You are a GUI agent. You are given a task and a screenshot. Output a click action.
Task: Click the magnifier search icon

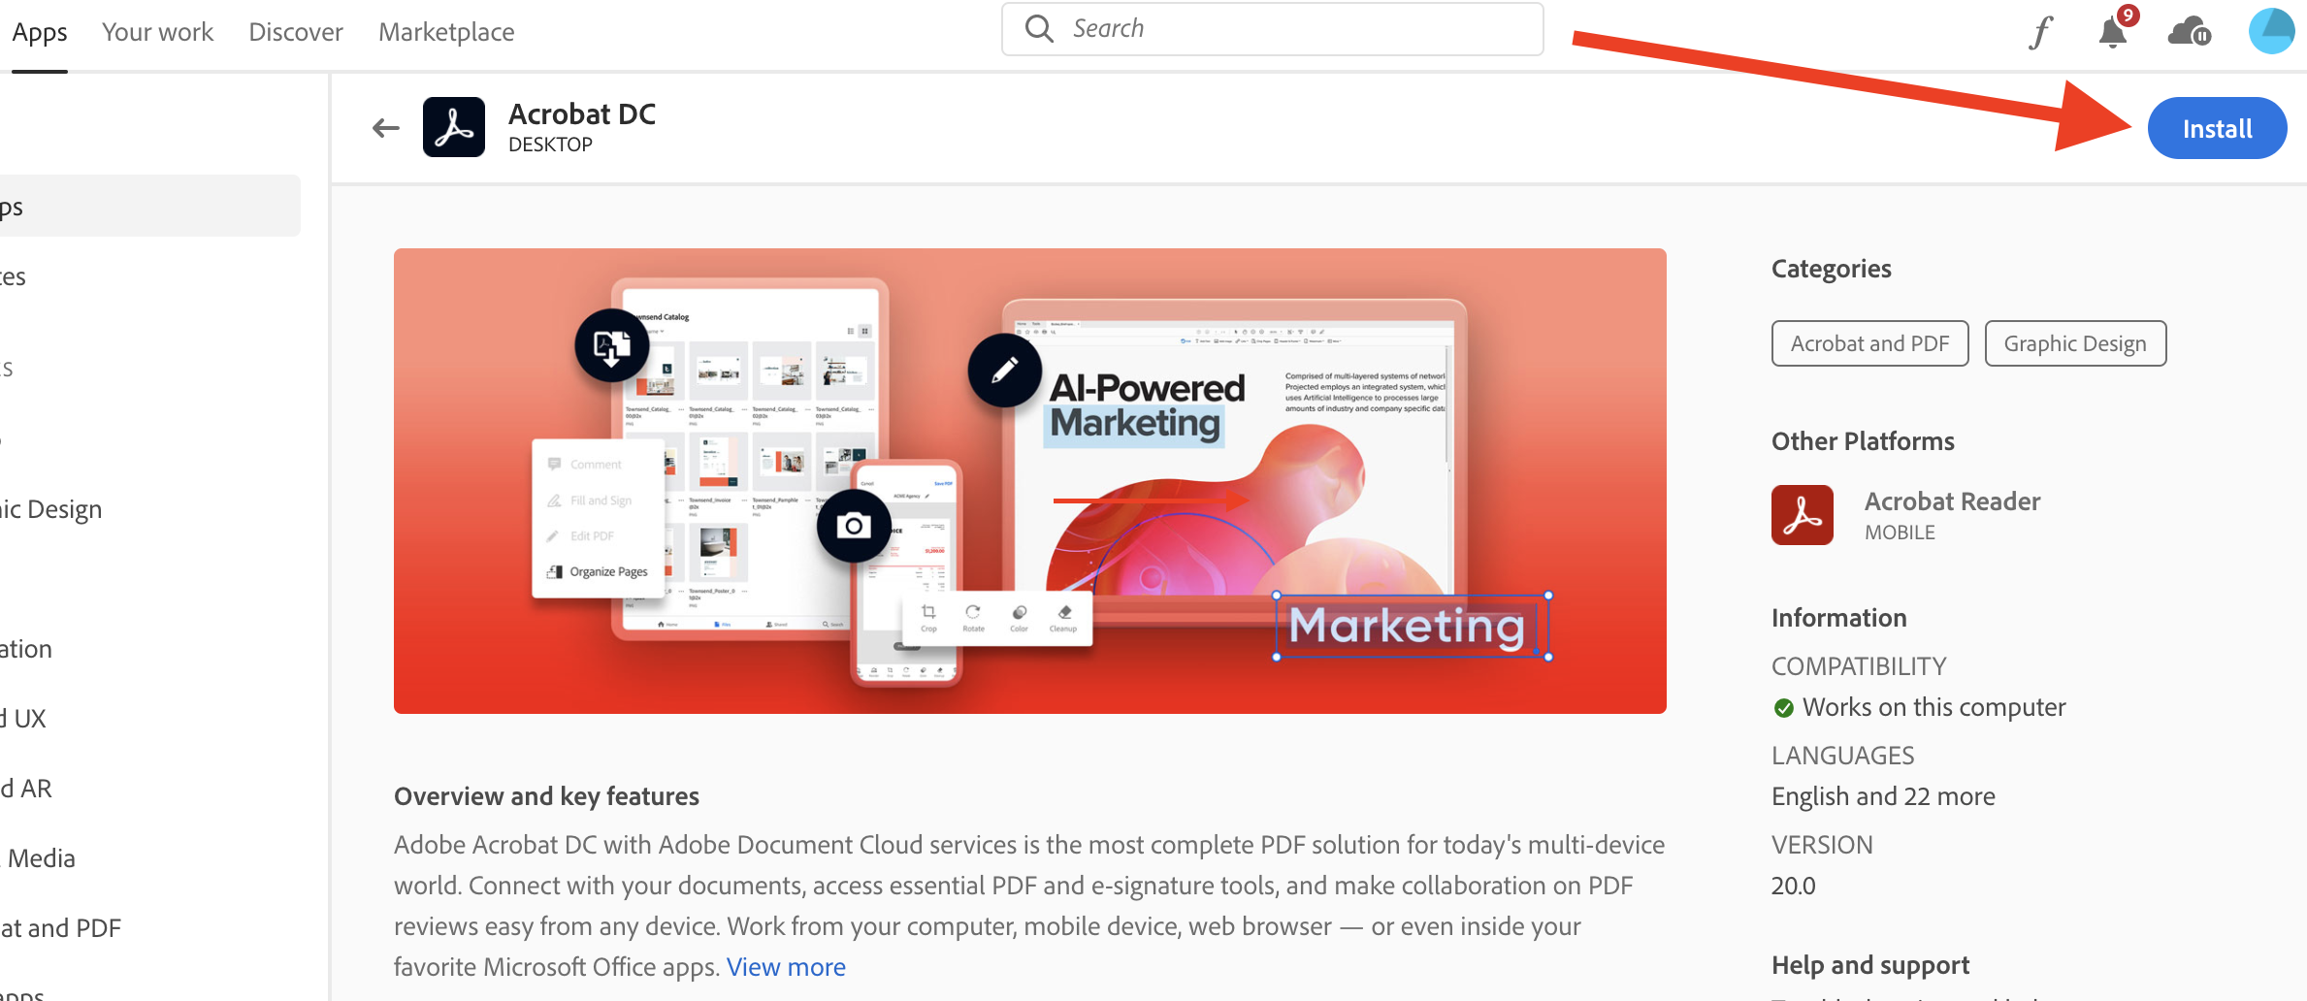coord(1039,28)
